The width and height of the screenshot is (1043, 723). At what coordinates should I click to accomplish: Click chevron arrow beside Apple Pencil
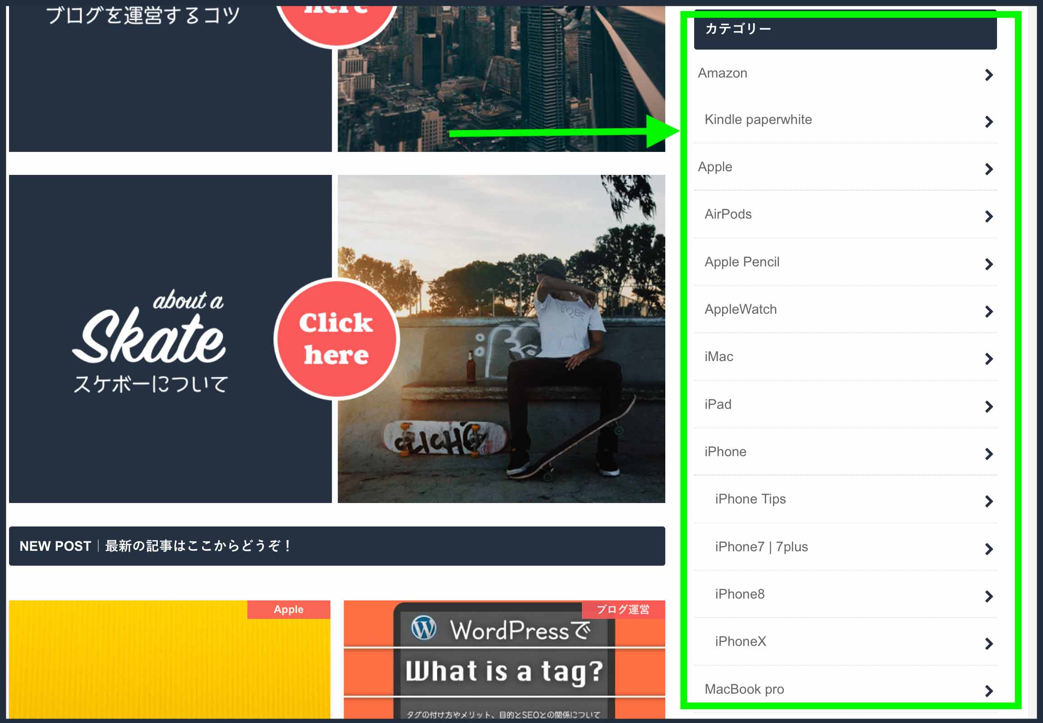pyautogui.click(x=988, y=264)
